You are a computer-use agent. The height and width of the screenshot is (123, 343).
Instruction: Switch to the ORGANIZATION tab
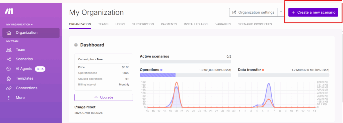point(80,24)
